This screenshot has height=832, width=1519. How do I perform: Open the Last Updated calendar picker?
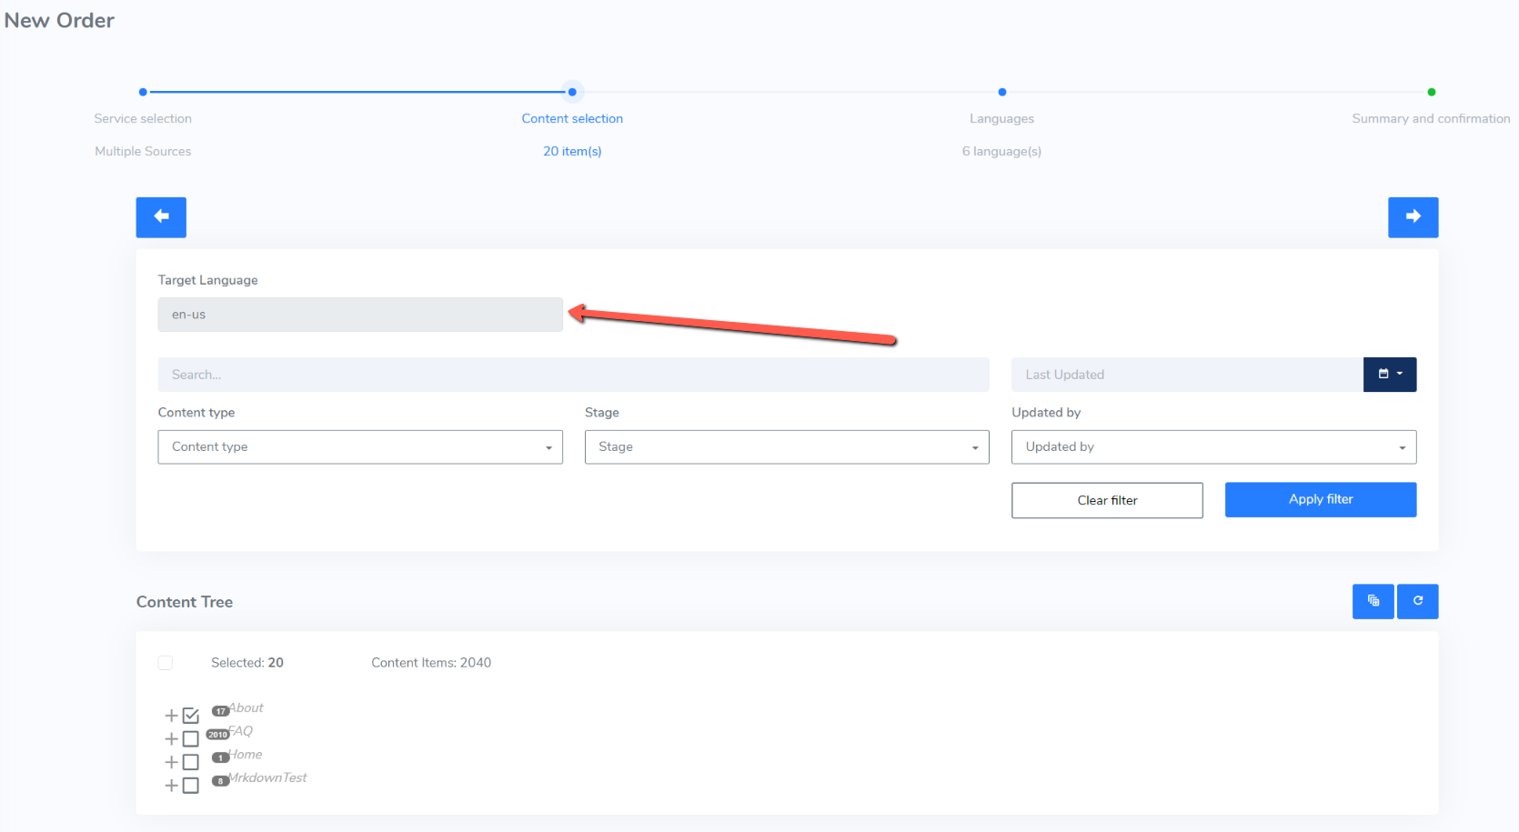click(1390, 375)
